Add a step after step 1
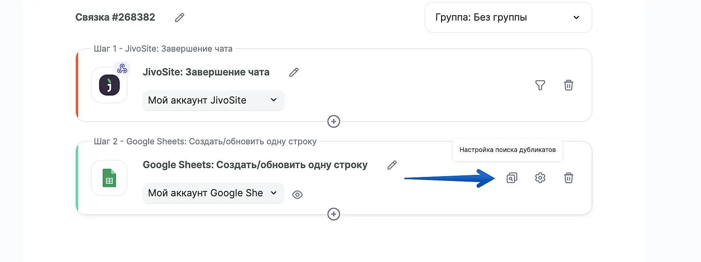 (x=334, y=121)
